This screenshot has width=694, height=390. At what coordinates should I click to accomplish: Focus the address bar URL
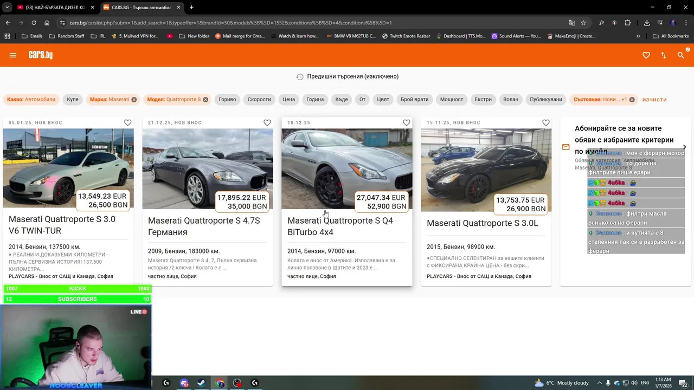point(230,23)
